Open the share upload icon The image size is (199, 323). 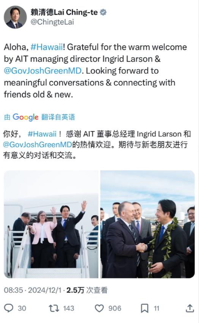190,308
